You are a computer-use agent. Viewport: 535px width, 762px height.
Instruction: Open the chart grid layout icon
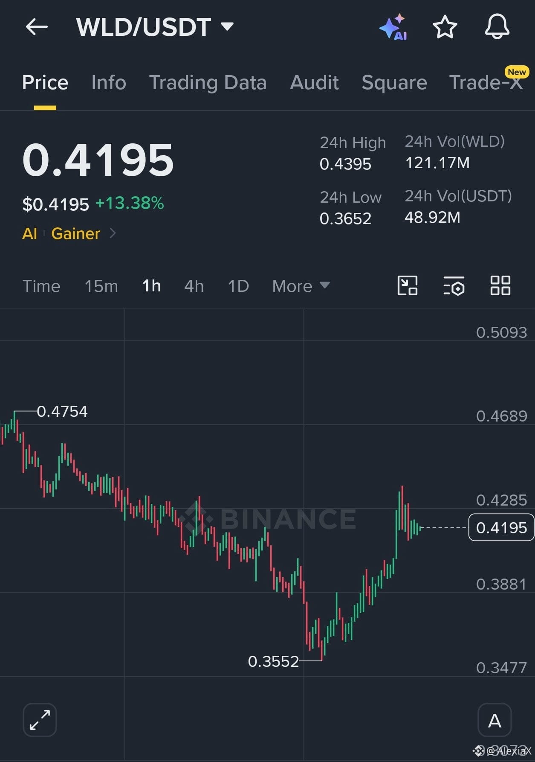pyautogui.click(x=500, y=285)
